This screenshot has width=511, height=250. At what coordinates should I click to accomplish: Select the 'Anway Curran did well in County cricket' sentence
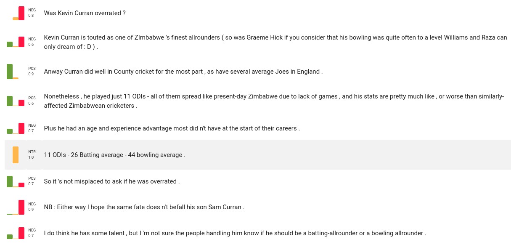pyautogui.click(x=183, y=72)
